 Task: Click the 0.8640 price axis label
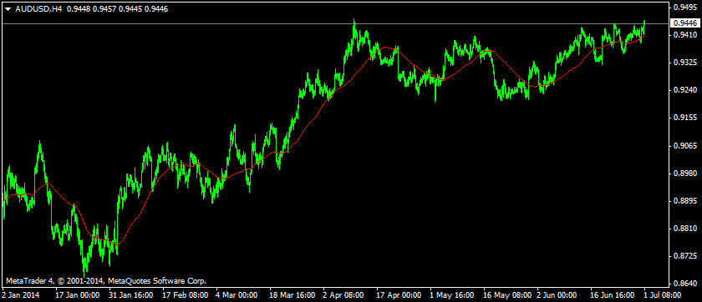point(686,284)
